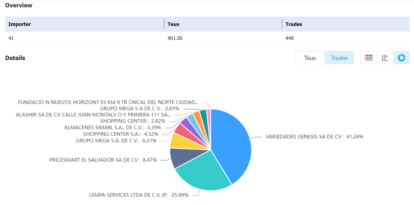Select the pie chart view icon
Screen dimensions: 414x205
tap(401, 58)
